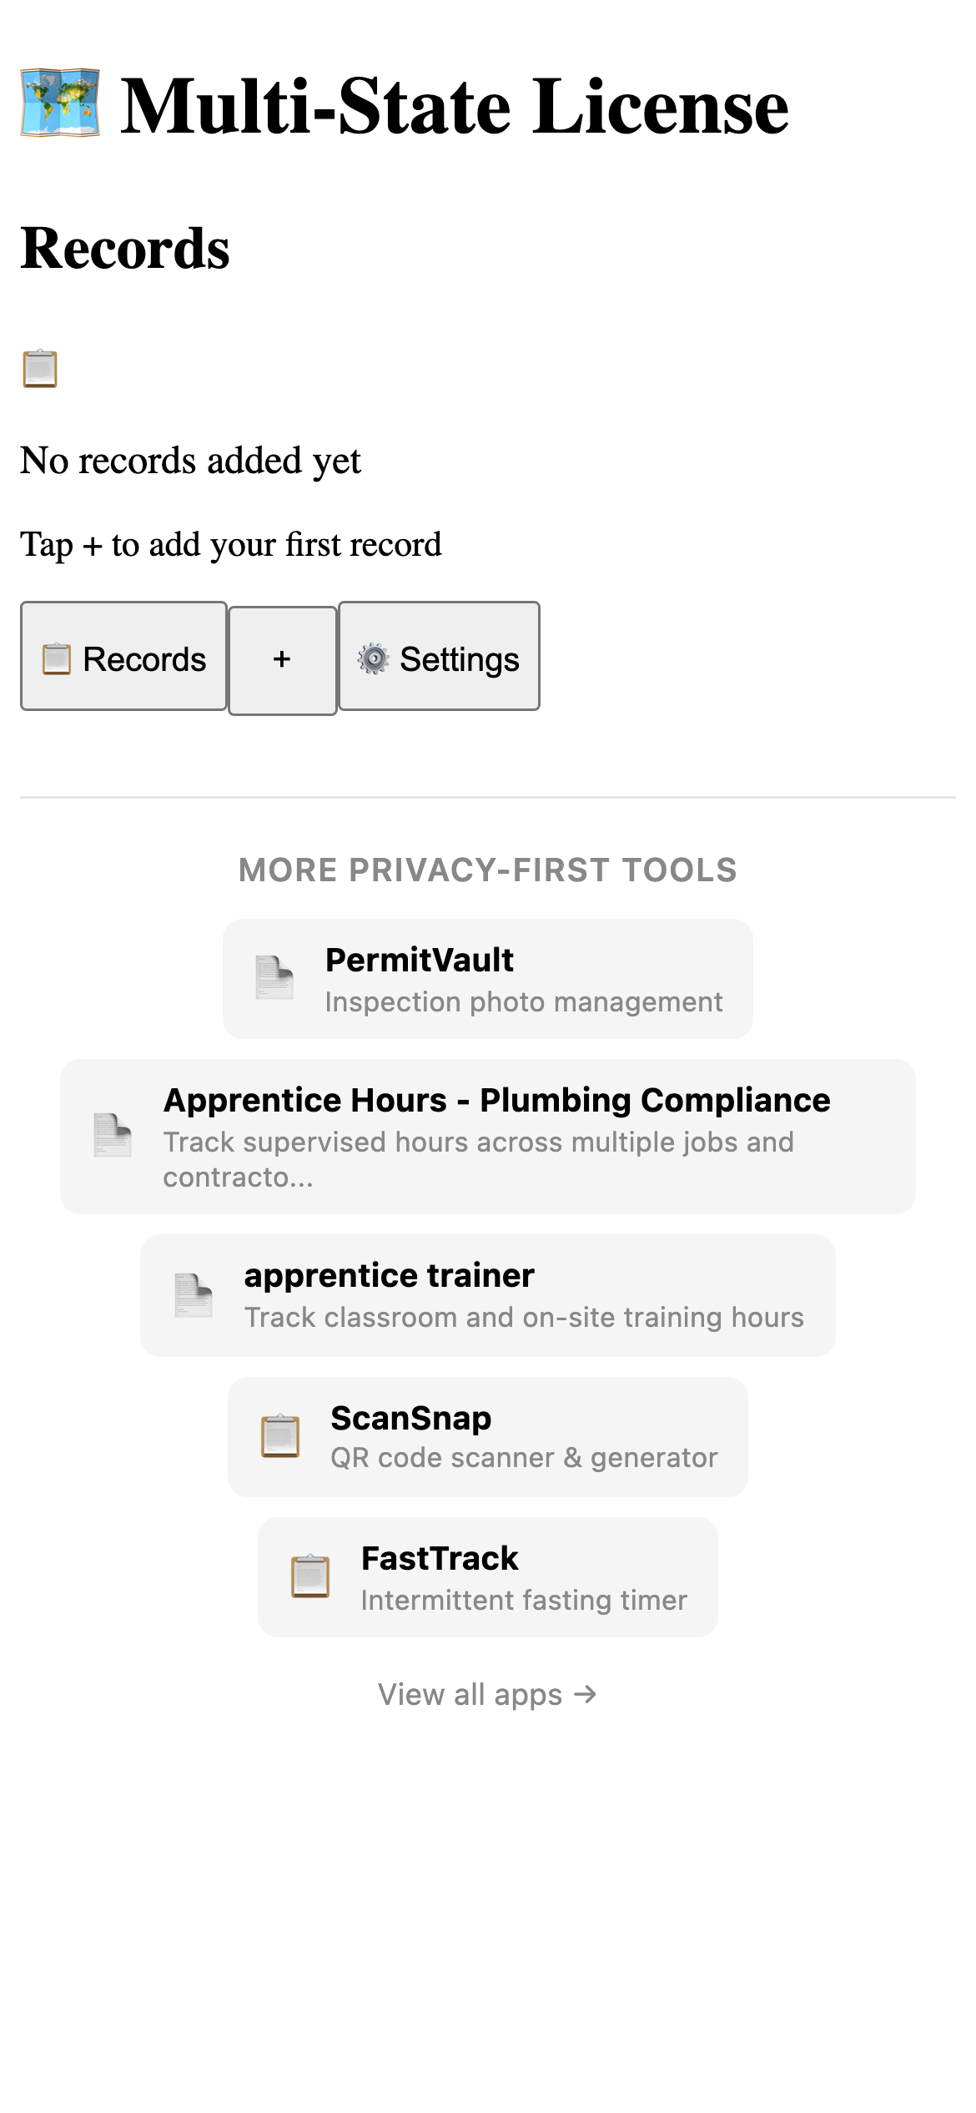Click the clipboard icon above empty records message
976x2113 pixels.
point(39,367)
